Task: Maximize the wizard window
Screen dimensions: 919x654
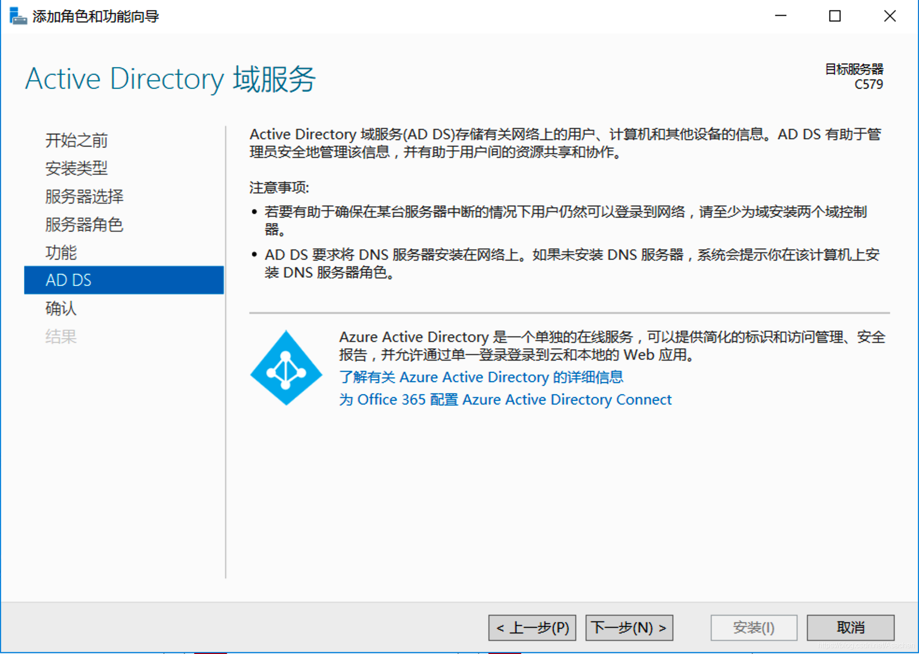Action: point(835,16)
